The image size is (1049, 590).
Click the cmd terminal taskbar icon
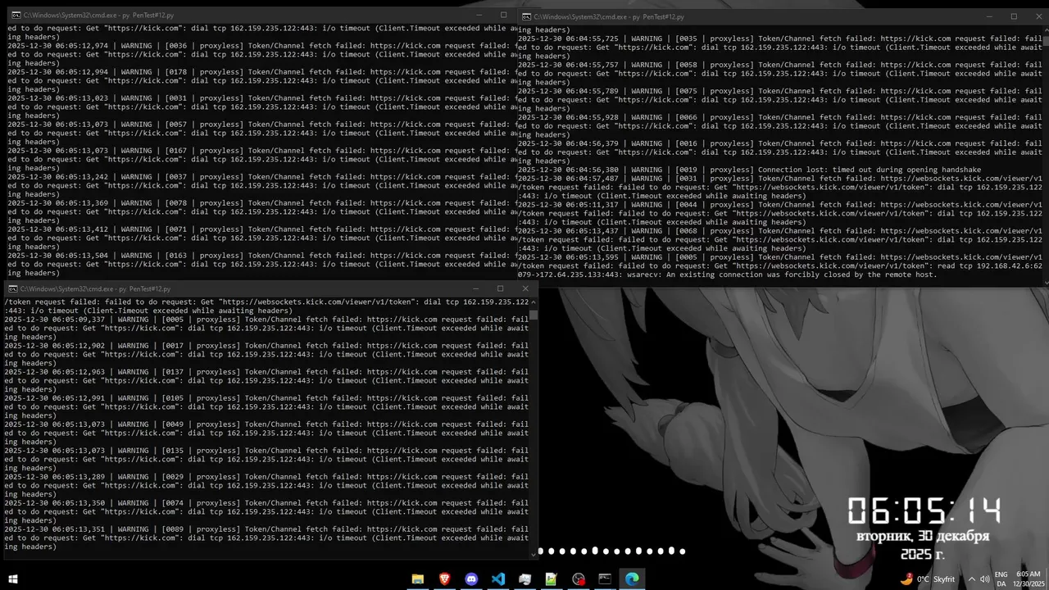tap(605, 579)
